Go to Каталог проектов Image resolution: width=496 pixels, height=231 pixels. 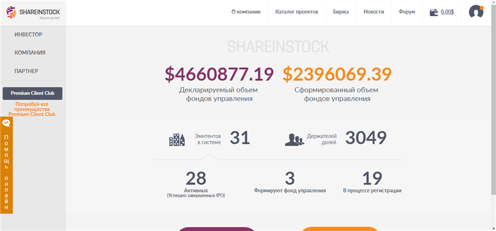pos(297,12)
